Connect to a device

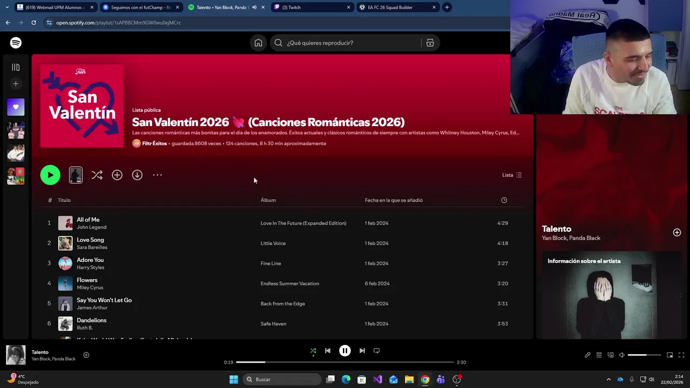(x=611, y=355)
